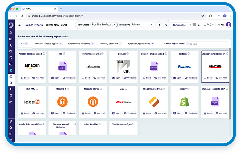Select the All export types tab
Viewport: 241px width, 154px height.
(25, 44)
